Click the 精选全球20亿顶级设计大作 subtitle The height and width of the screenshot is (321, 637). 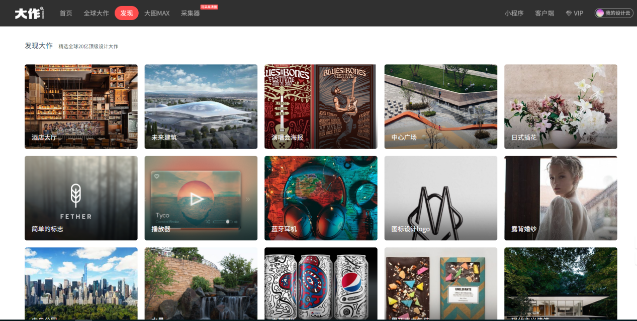(x=88, y=46)
